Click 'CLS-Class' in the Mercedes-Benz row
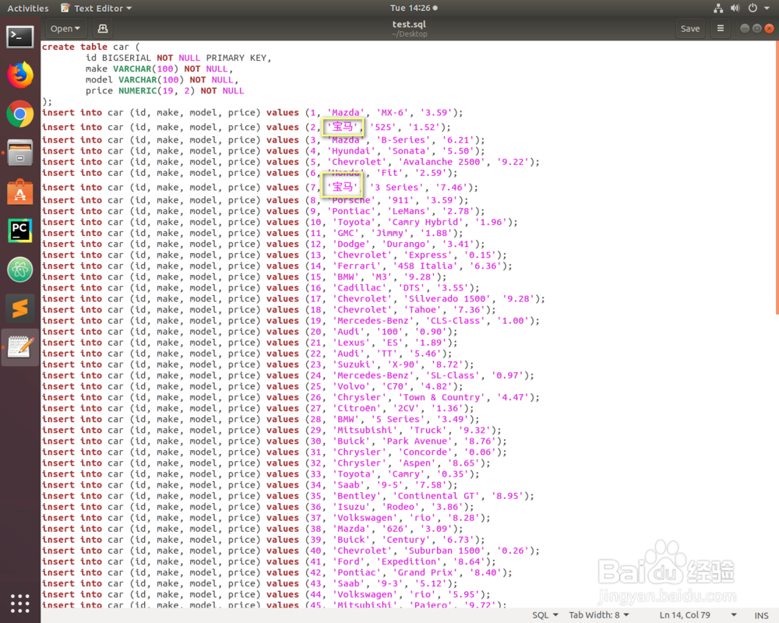The width and height of the screenshot is (779, 623). click(x=455, y=320)
